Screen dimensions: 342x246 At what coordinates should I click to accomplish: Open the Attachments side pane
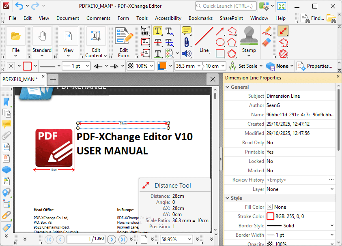tap(6, 135)
